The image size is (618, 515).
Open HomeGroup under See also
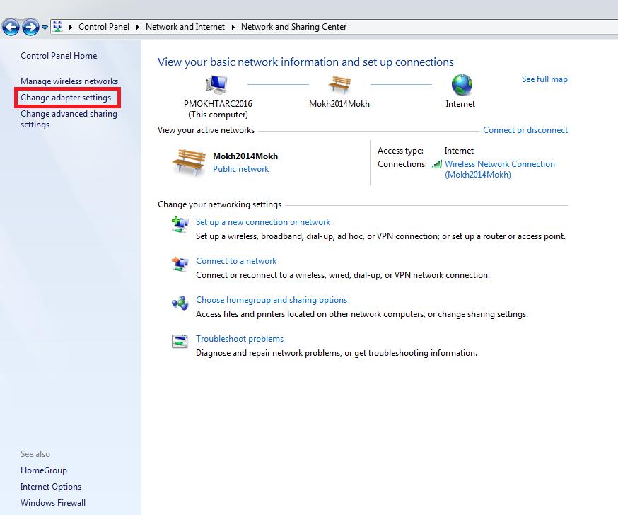coord(44,470)
